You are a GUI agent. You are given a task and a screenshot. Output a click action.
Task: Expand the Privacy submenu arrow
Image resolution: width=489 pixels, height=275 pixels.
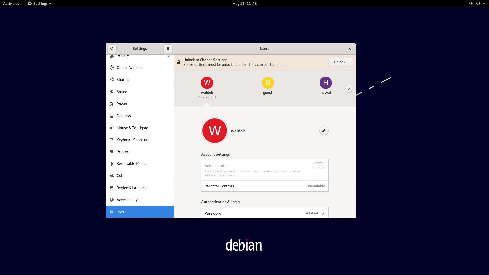168,56
